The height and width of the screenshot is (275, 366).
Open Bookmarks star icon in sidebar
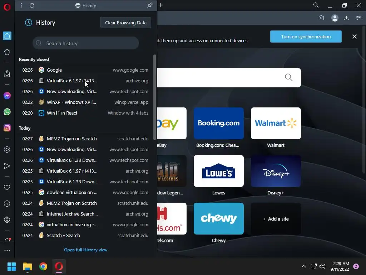[x=7, y=52]
